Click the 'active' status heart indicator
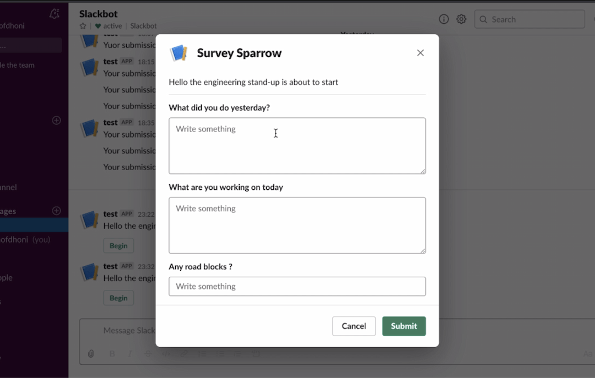Screen dimensions: 595x378 98,26
